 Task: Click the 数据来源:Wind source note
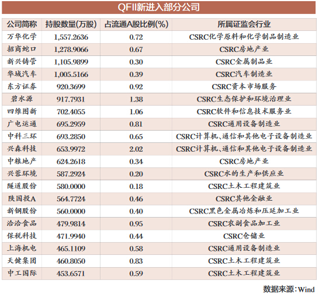(x=289, y=289)
